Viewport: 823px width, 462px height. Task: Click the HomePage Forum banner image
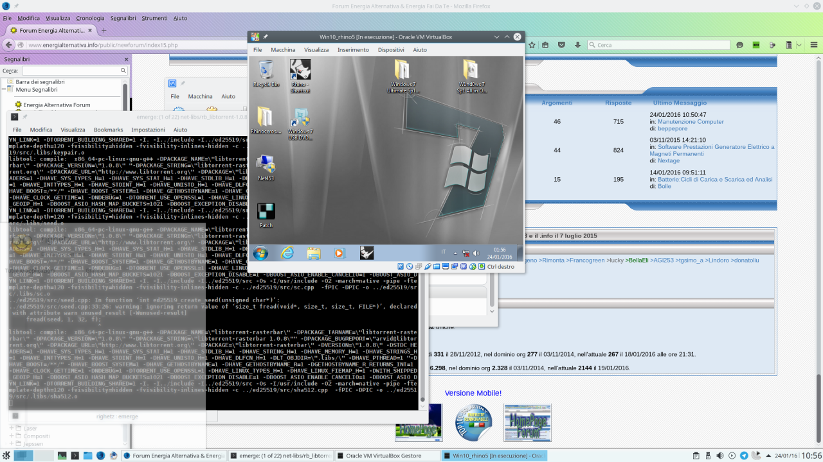(x=527, y=422)
